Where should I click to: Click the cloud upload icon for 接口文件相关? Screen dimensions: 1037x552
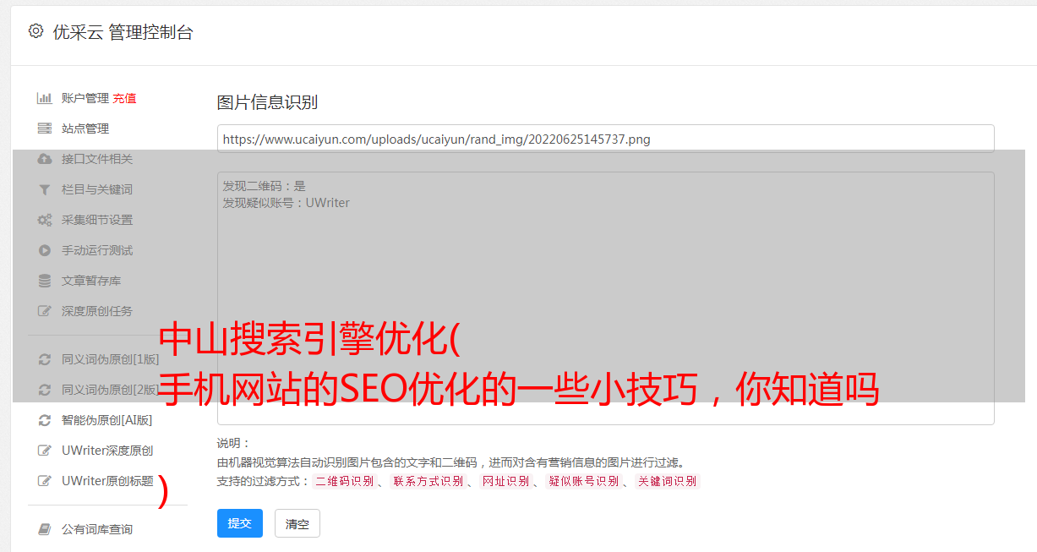(x=45, y=159)
